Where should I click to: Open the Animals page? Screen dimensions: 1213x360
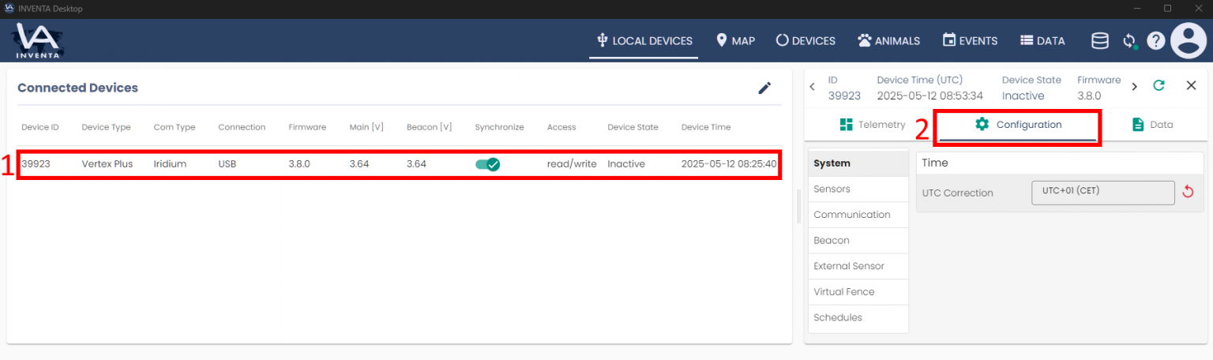888,41
